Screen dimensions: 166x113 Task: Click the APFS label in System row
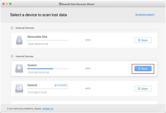tap(88, 69)
